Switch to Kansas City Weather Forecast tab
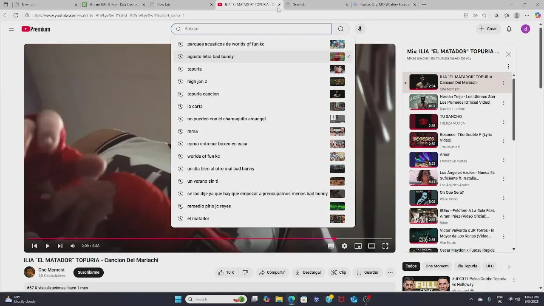544x306 pixels. click(x=385, y=5)
